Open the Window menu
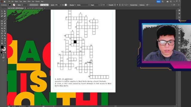This screenshot has width=191, height=107. (x=38, y=1)
